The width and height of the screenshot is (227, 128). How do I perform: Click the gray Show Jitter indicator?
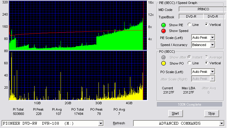tap(163, 57)
